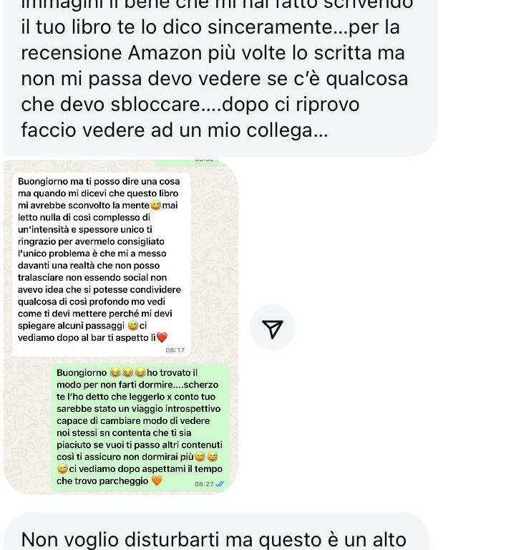Viewport: 516px width, 550px height.
Task: Select the message starting Non voglio disturbarti
Action: pyautogui.click(x=217, y=531)
